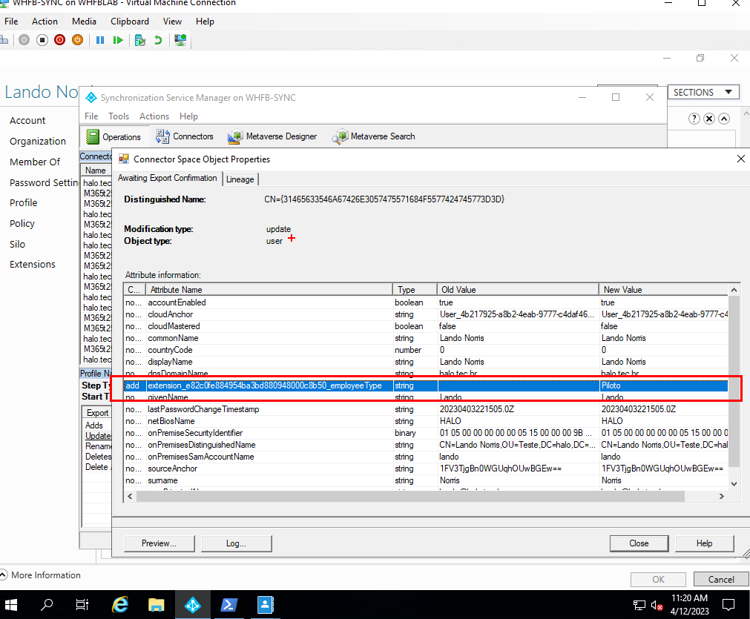The width and height of the screenshot is (750, 619).
Task: Open the Account section
Action: coord(27,120)
